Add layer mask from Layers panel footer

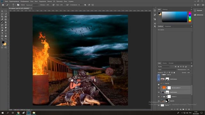click(x=177, y=109)
